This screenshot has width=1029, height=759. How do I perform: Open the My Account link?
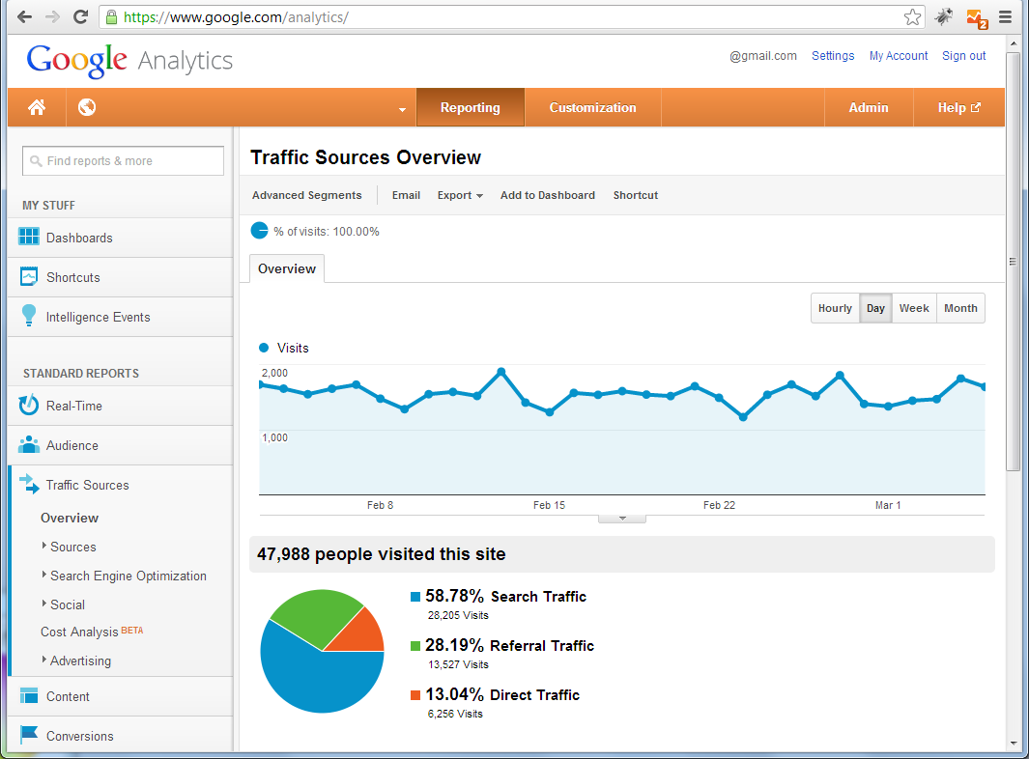point(899,56)
